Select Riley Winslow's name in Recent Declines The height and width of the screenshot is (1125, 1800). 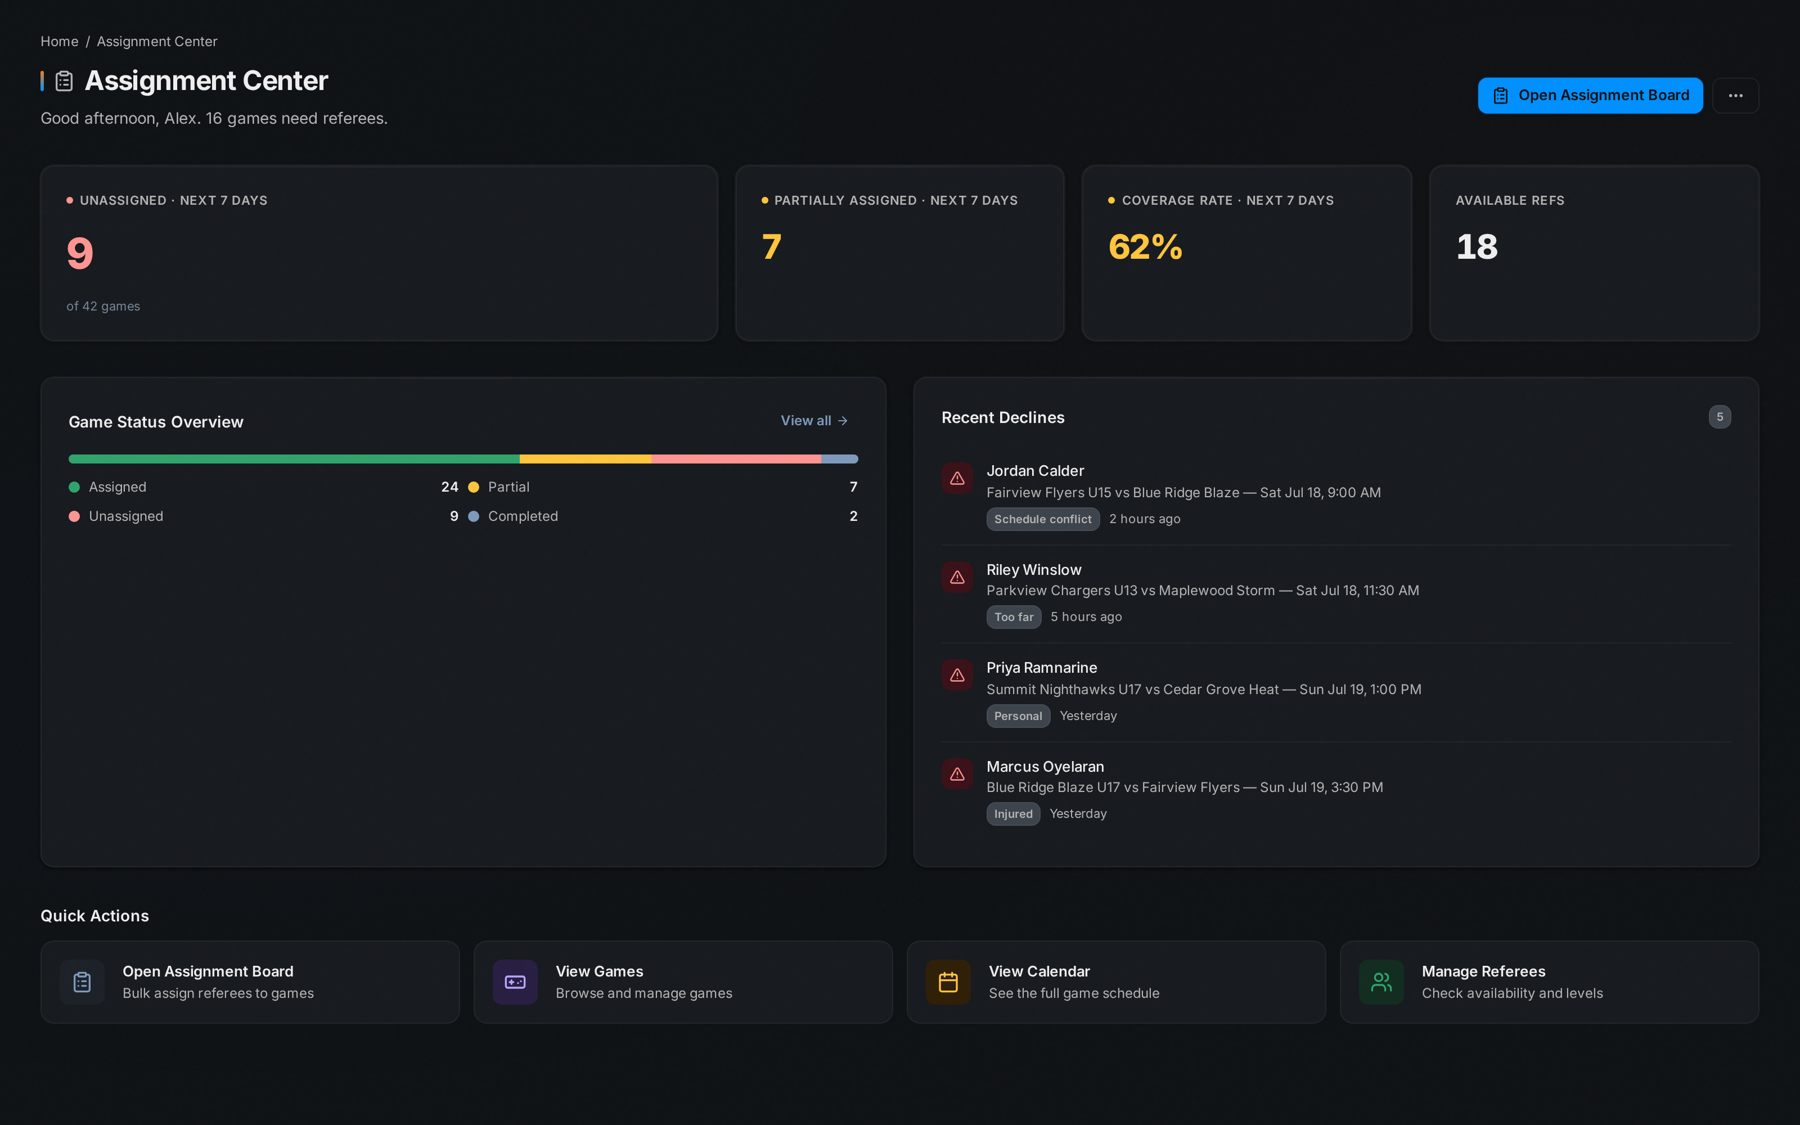(x=1034, y=570)
